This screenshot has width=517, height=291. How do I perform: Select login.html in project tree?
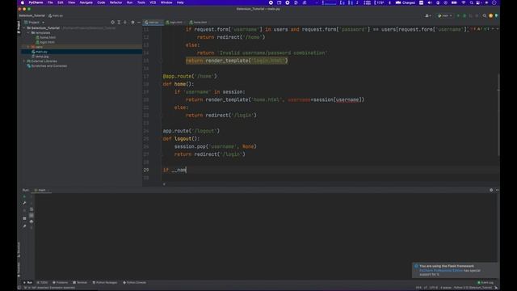(45, 42)
